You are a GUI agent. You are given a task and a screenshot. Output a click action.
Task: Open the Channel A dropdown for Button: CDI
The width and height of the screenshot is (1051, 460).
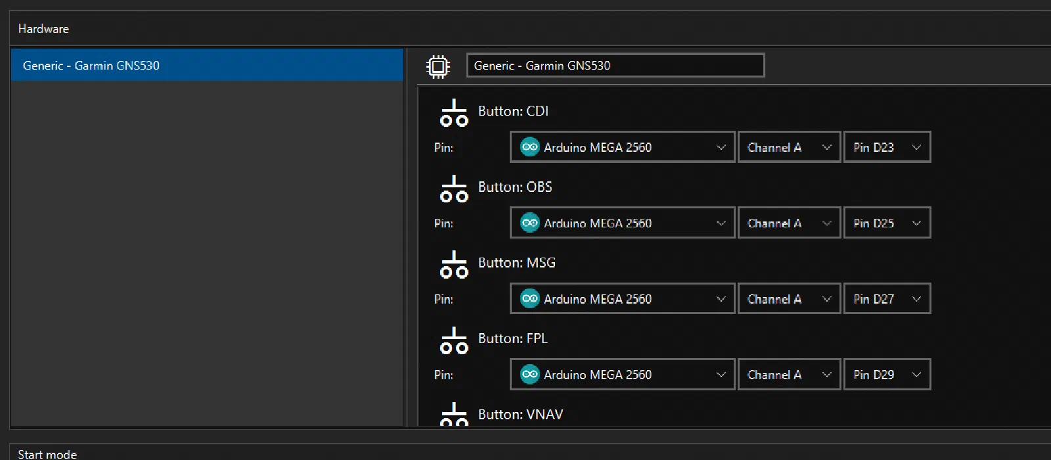tap(789, 147)
